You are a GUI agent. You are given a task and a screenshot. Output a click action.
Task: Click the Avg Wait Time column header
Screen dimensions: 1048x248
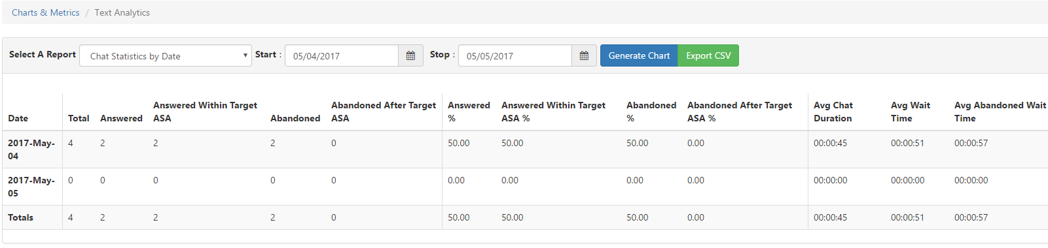[x=911, y=112]
